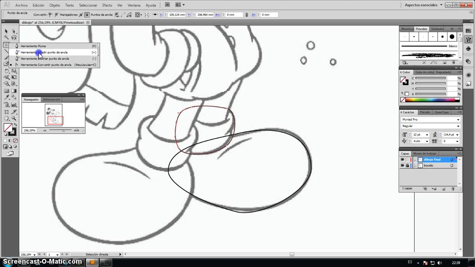Set color mode to None in toolbox
This screenshot has height=267, width=475.
[16, 141]
